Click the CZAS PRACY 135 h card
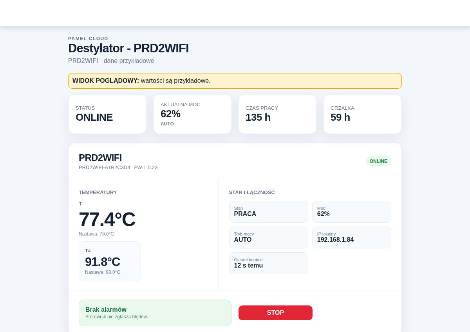Viewport: 470px width, 332px height. (x=277, y=114)
